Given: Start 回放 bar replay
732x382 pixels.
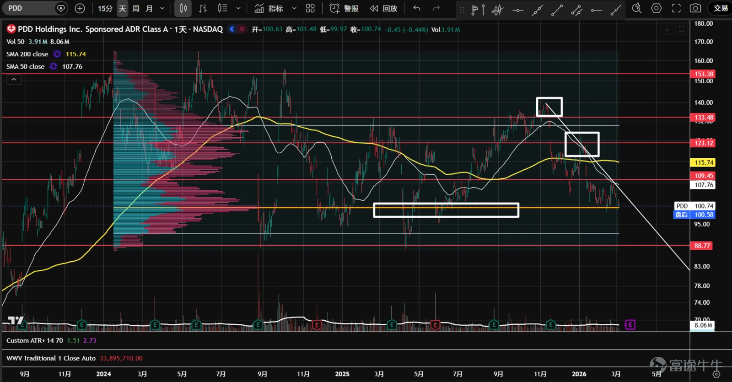Looking at the screenshot, I should point(383,8).
